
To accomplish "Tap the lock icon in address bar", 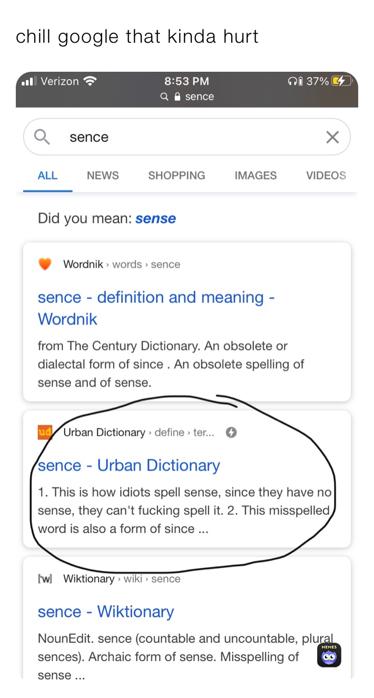I will point(177,97).
